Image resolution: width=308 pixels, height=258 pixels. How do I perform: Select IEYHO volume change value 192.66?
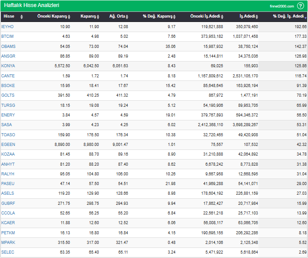(x=301, y=27)
